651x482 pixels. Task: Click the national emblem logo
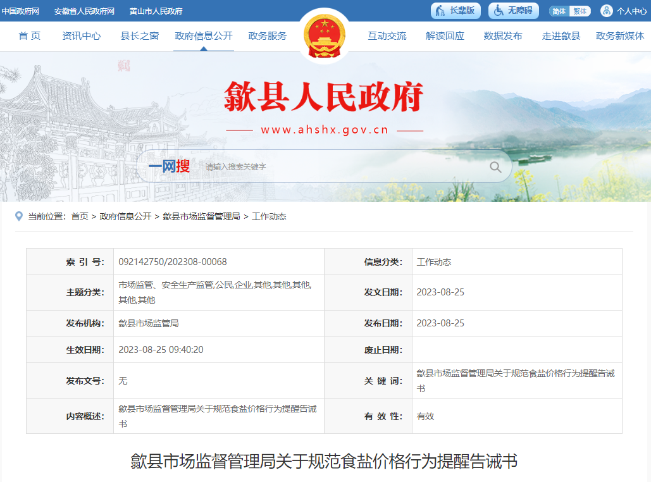325,36
